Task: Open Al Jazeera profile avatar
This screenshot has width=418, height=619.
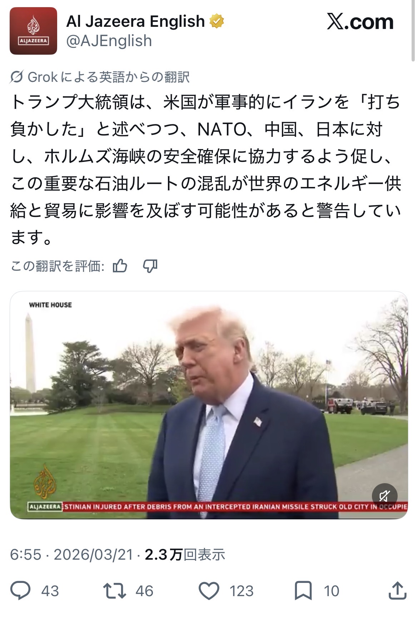Action: click(33, 31)
